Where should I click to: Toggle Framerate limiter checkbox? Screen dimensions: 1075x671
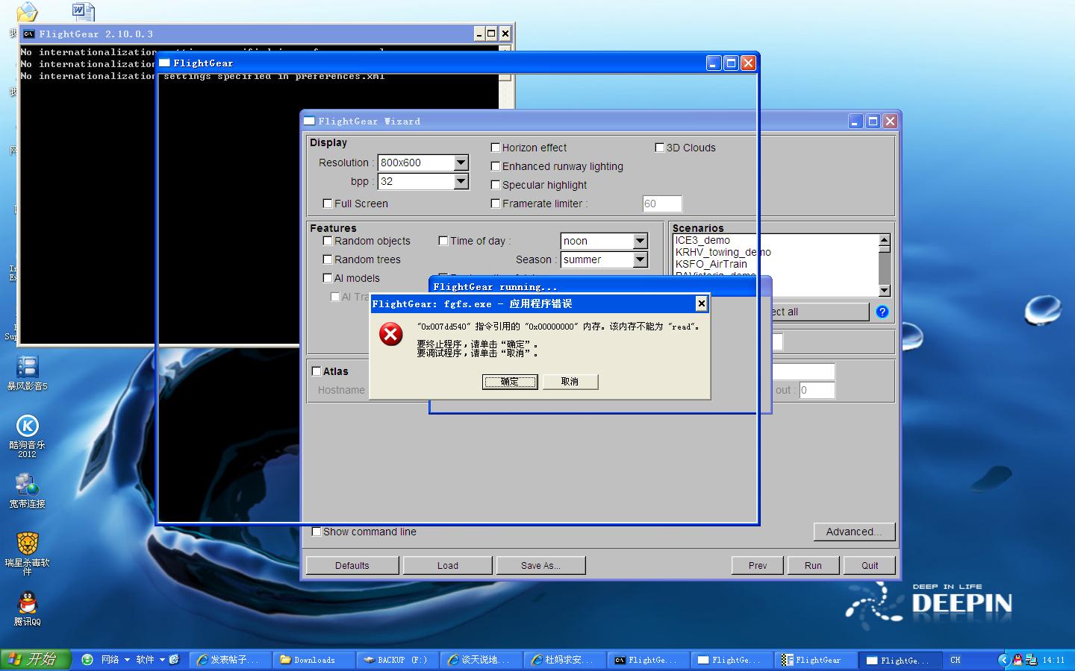point(495,204)
